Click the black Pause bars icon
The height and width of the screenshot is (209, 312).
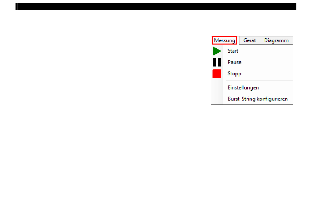[x=217, y=62]
